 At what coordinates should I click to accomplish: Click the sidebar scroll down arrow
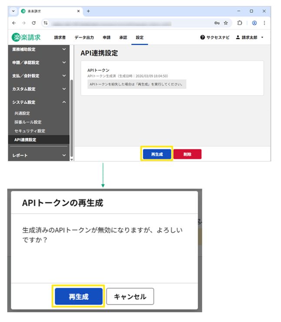click(x=72, y=160)
